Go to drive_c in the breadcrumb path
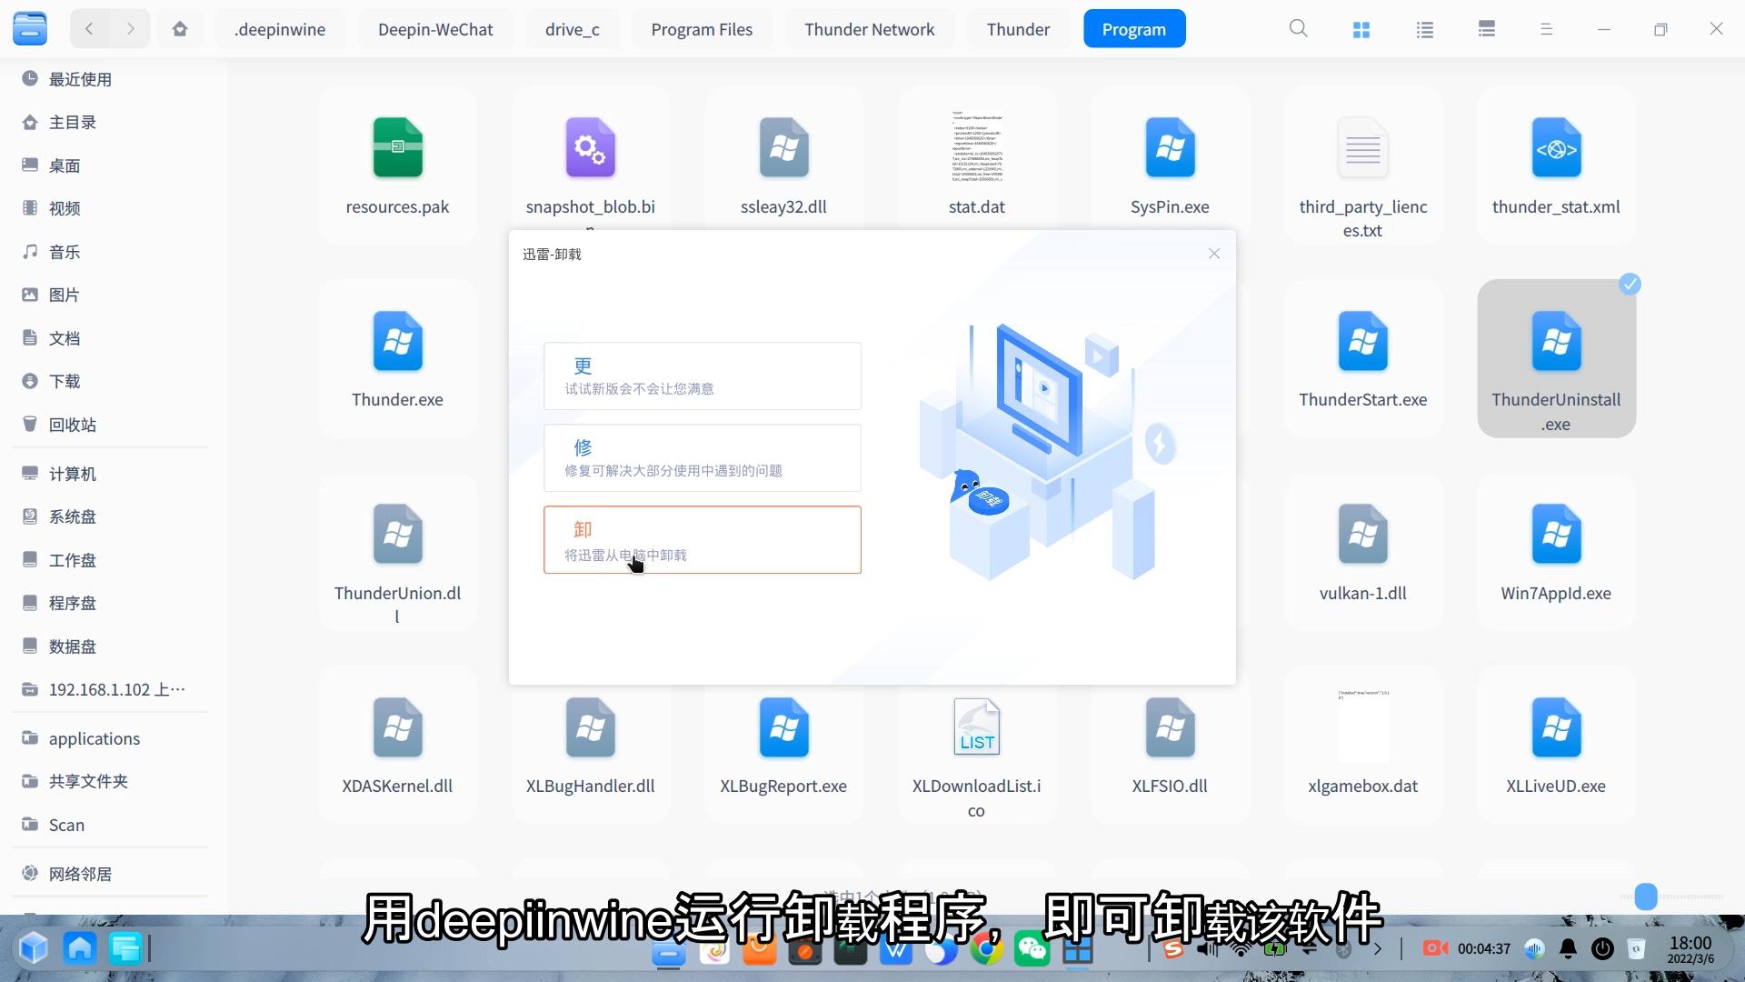1745x982 pixels. pyautogui.click(x=572, y=28)
